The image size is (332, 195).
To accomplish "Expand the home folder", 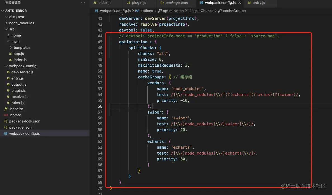I will 8,35.
